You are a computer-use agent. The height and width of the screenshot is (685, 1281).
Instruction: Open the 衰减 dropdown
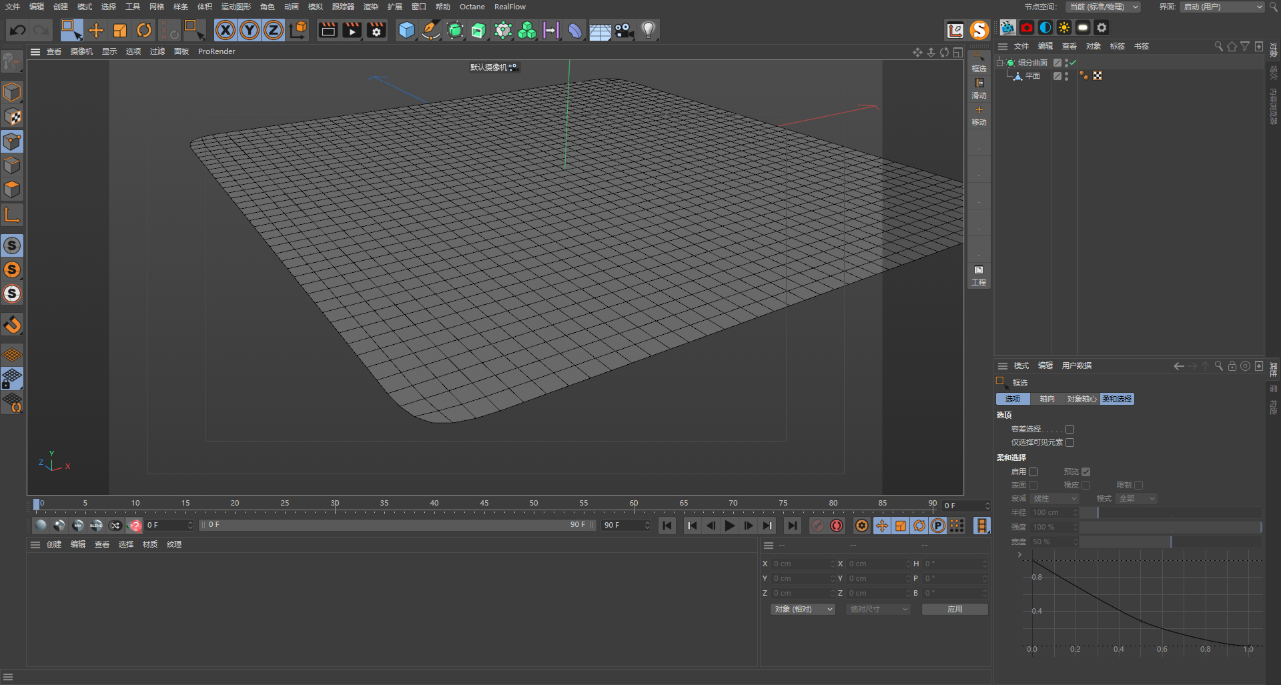click(1055, 498)
